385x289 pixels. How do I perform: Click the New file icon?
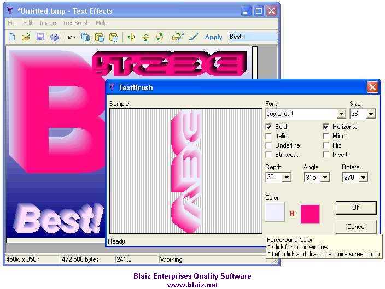coord(12,37)
